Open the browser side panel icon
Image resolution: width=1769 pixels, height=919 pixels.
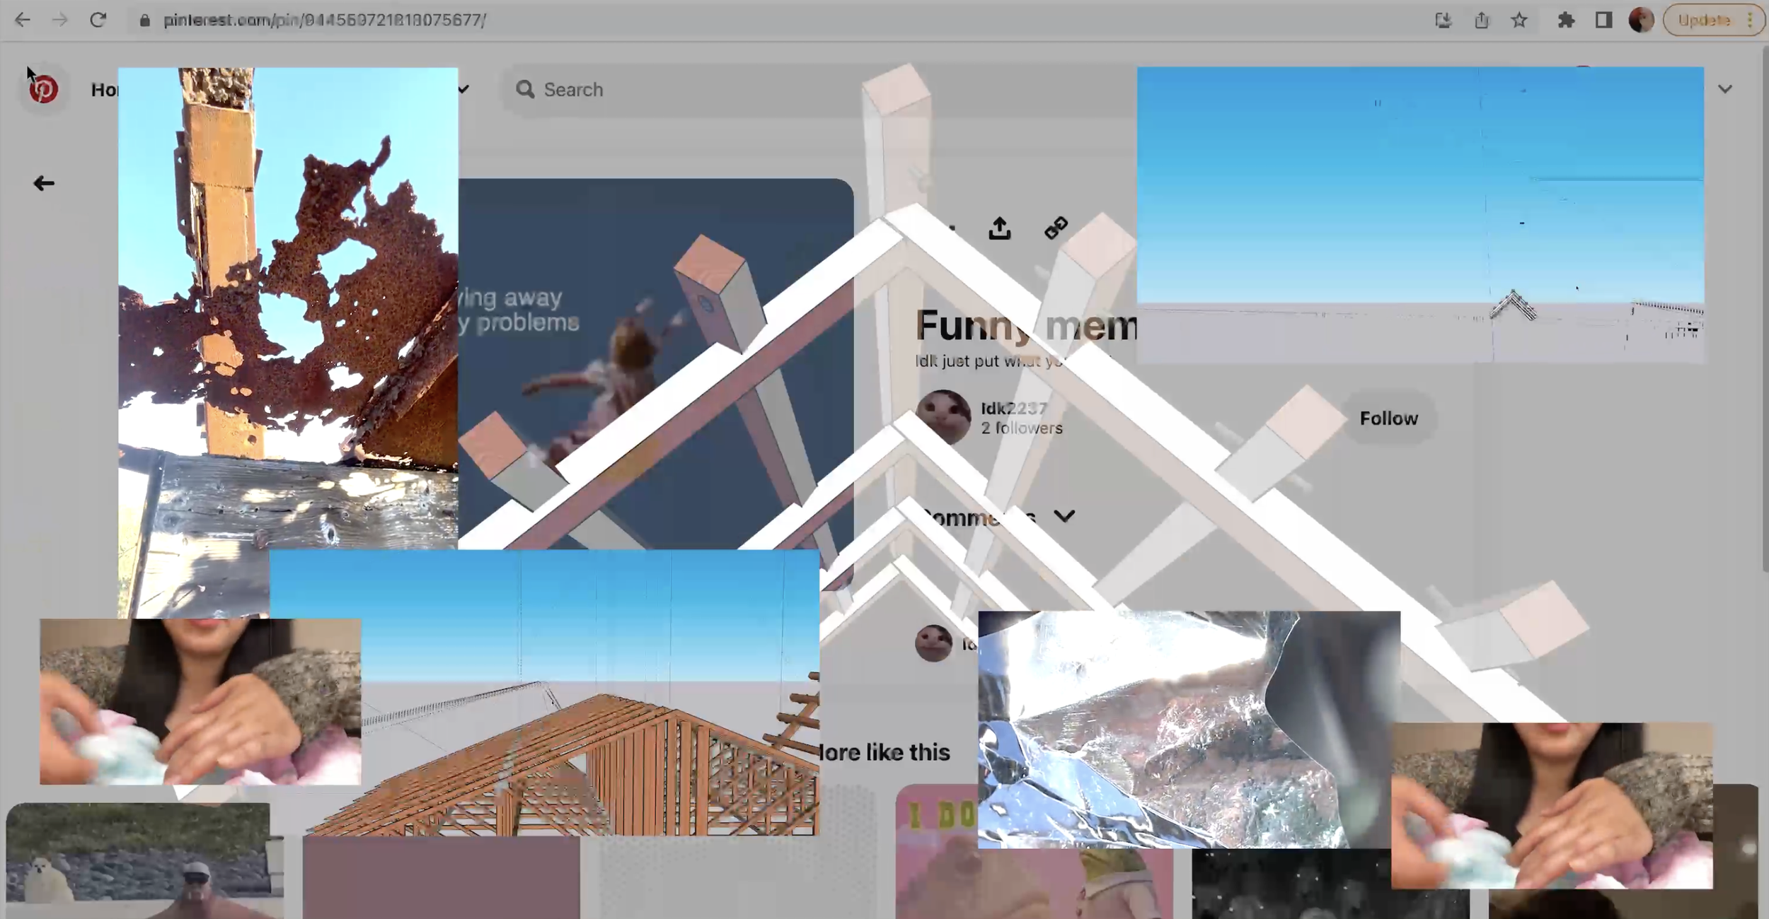tap(1603, 20)
